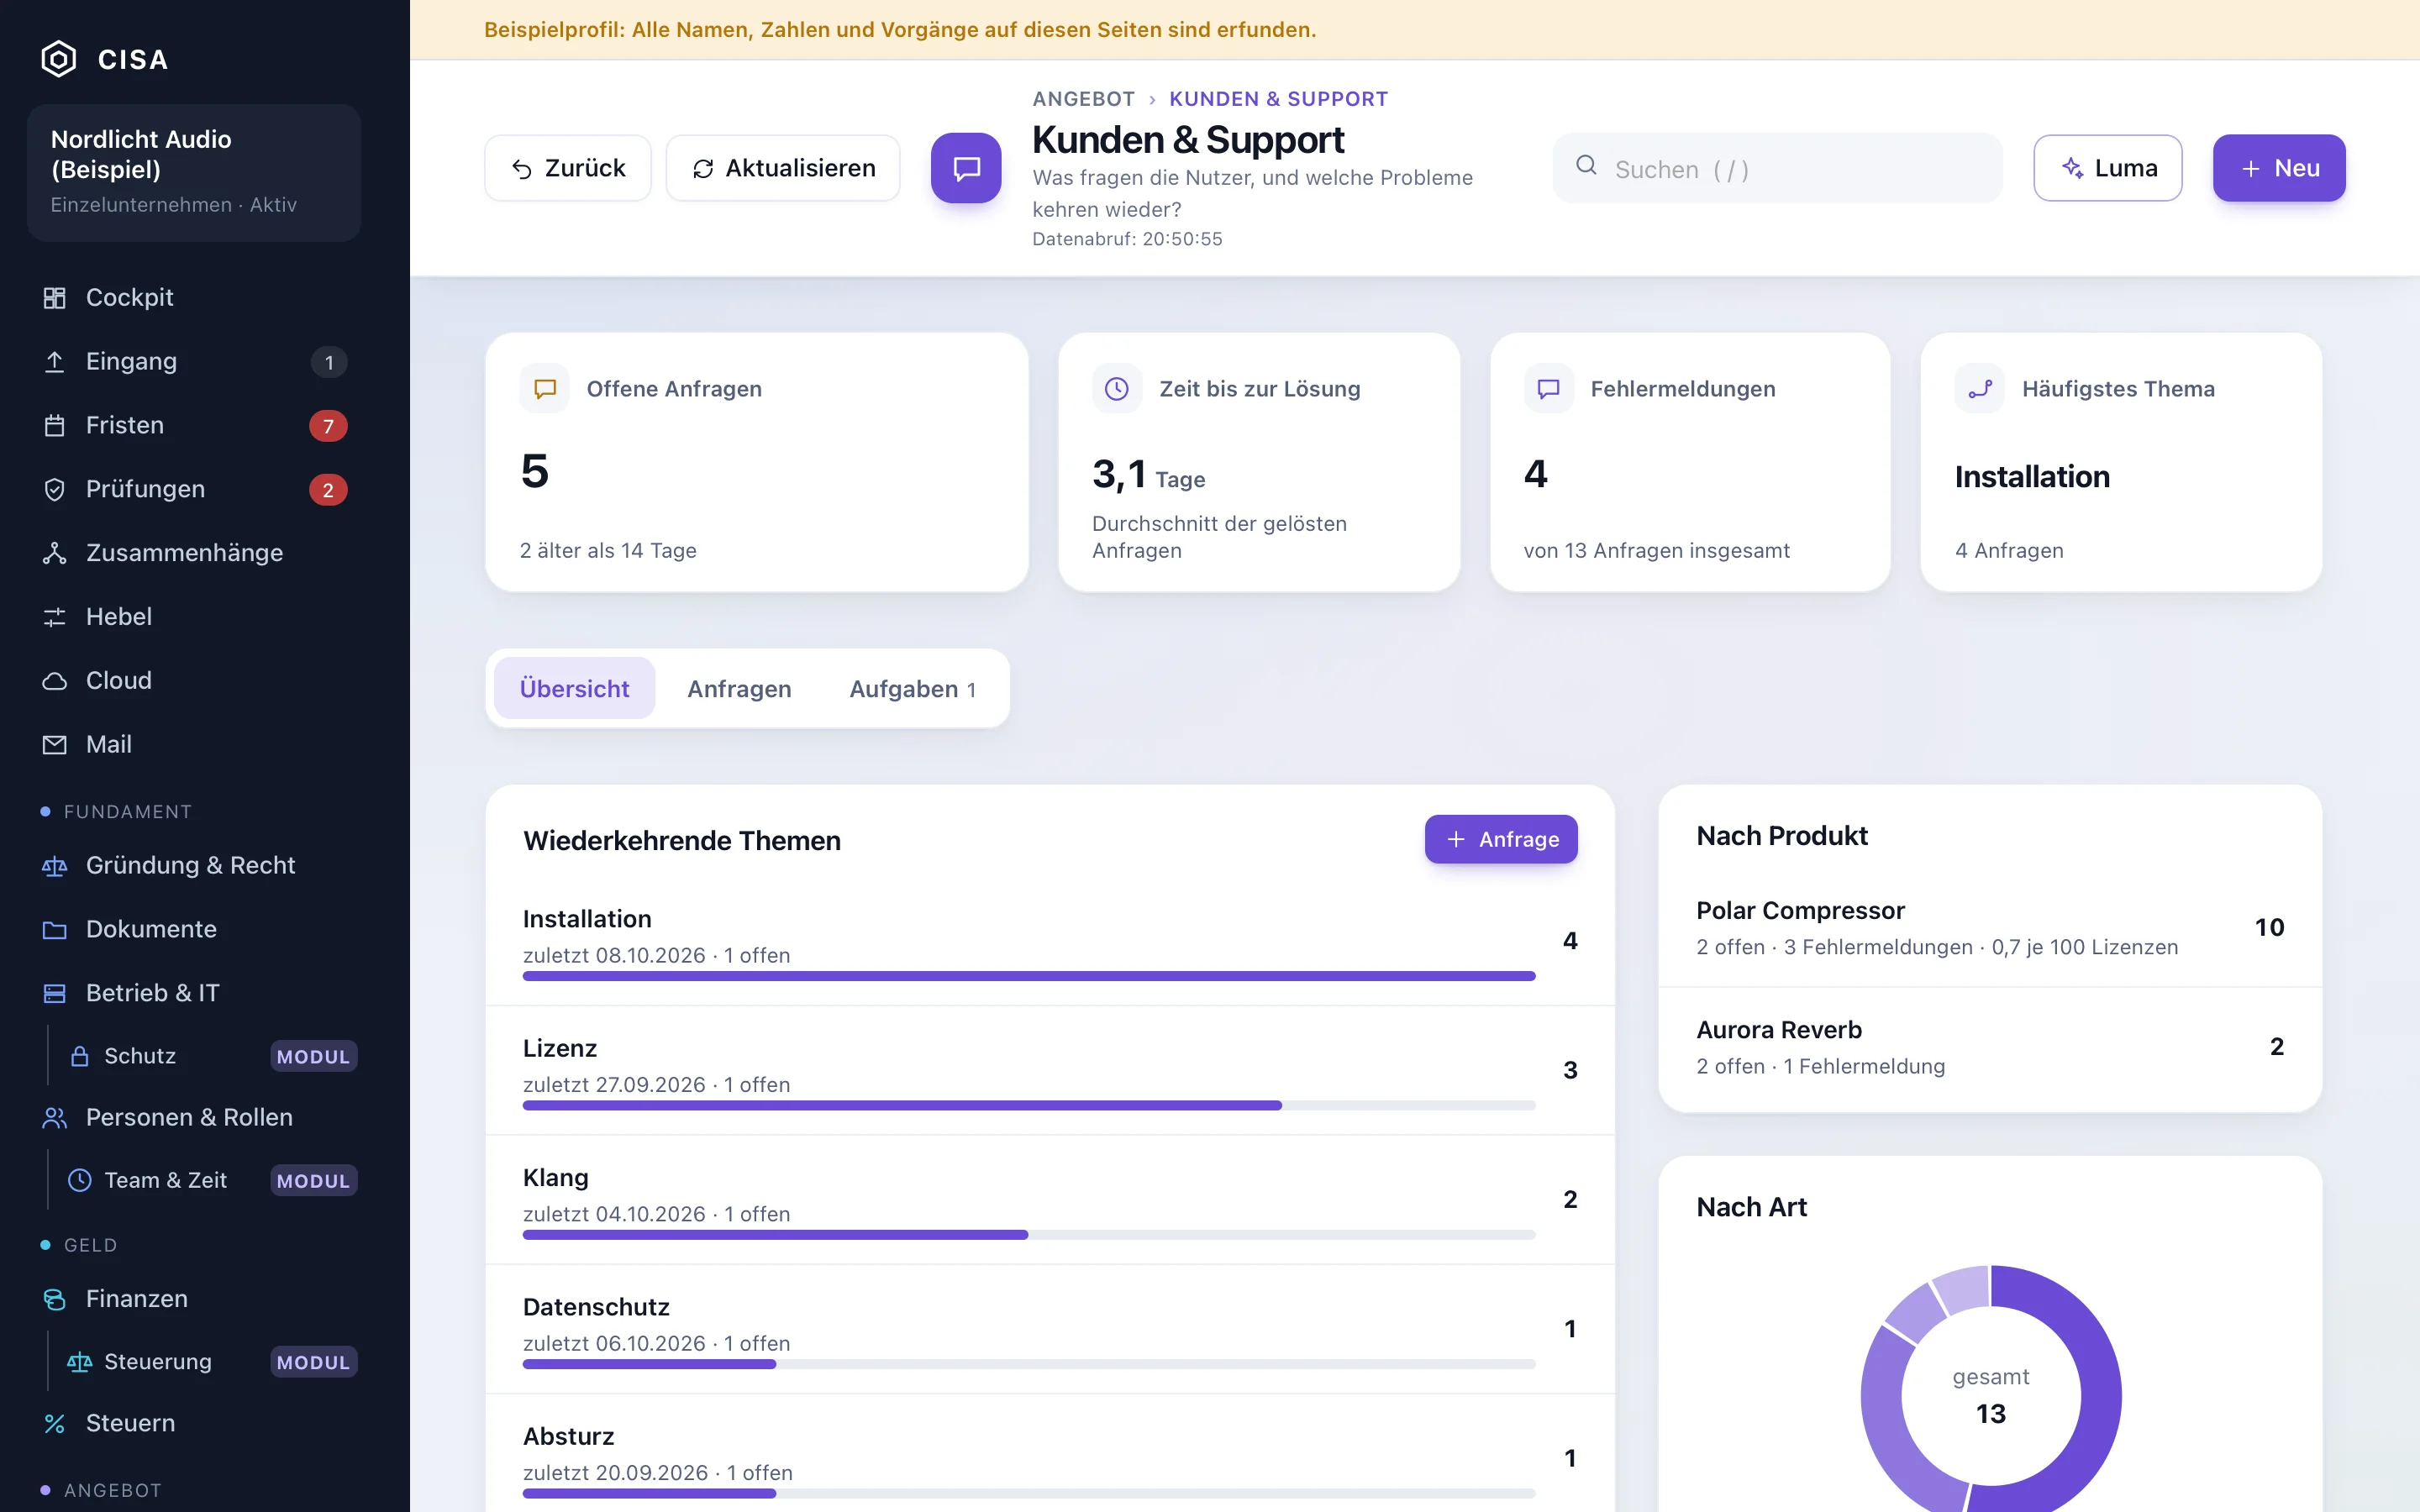
Task: Click the Aktualisieren refresh button
Action: [783, 168]
